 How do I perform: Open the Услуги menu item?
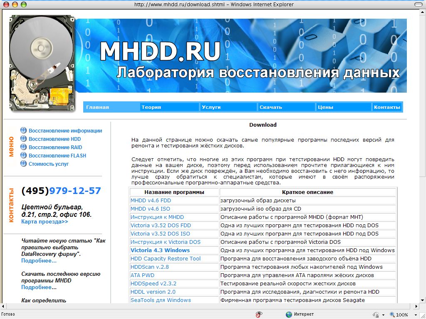click(x=211, y=107)
